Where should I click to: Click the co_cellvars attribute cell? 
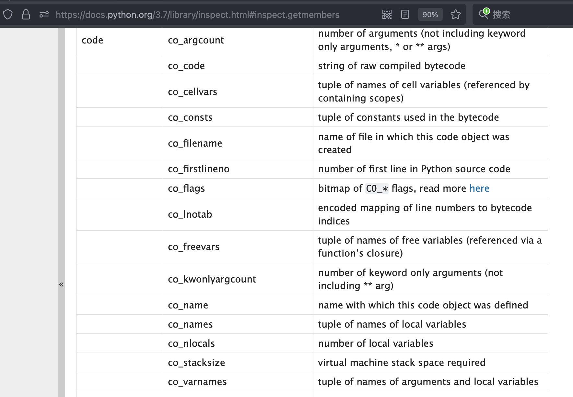tap(238, 91)
